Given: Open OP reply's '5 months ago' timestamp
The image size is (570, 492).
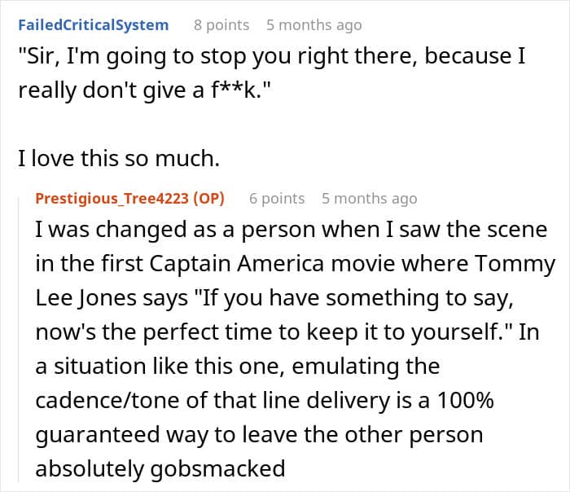Looking at the screenshot, I should pos(370,199).
